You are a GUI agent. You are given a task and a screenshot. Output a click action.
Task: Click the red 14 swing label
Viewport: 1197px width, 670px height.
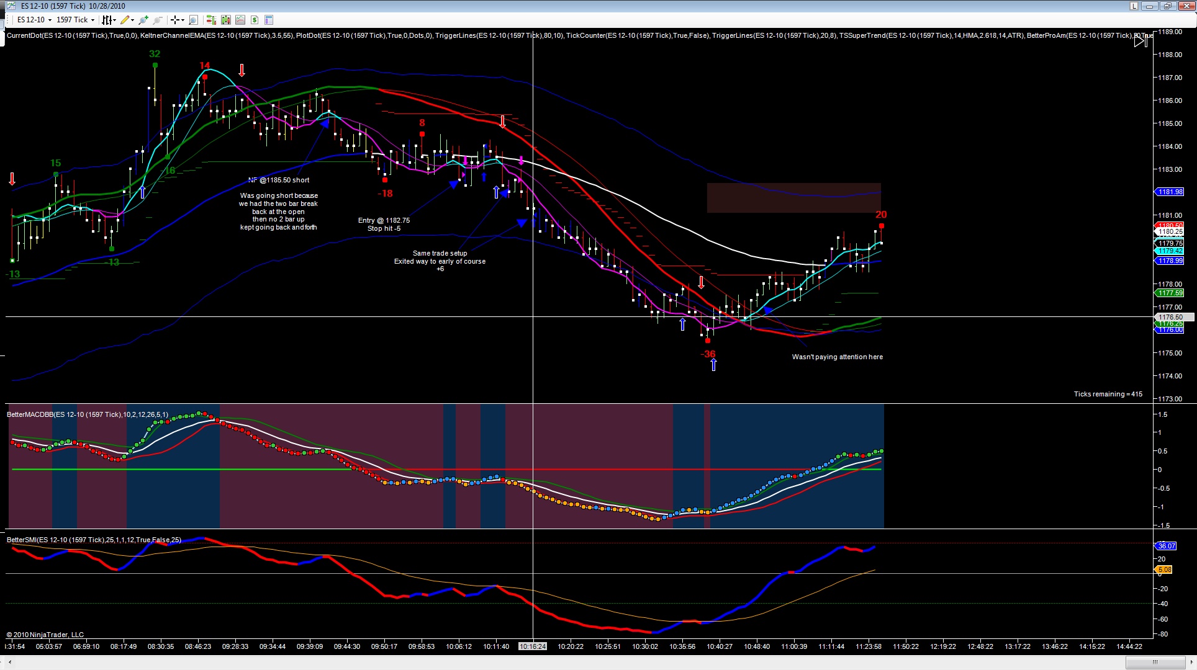(x=205, y=65)
